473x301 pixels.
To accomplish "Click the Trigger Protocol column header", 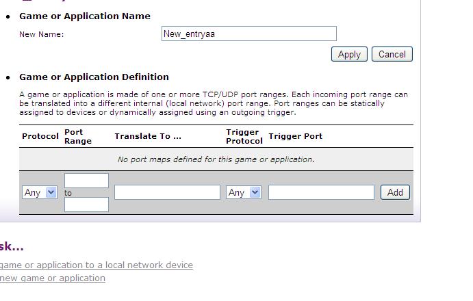I will click(x=244, y=137).
